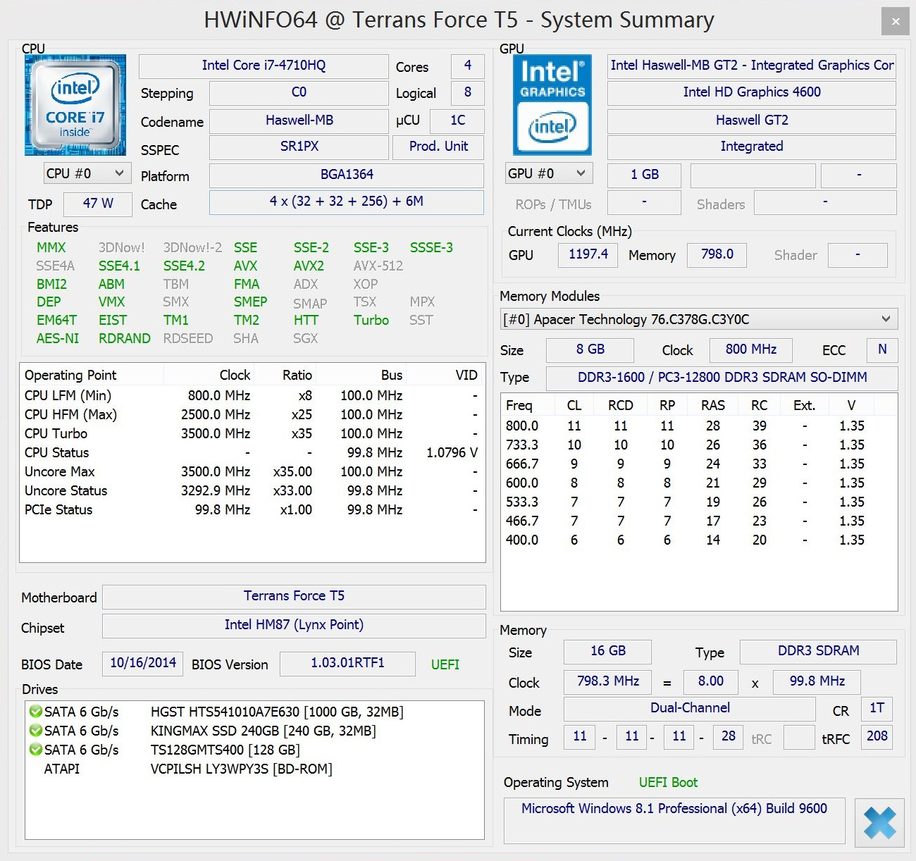Click the Terrans Force T5 motherboard field
916x861 pixels.
pyautogui.click(x=294, y=596)
